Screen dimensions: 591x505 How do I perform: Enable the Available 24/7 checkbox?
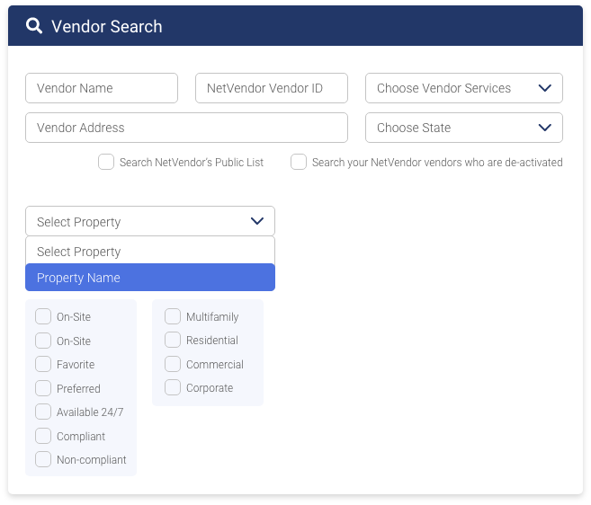tap(43, 412)
